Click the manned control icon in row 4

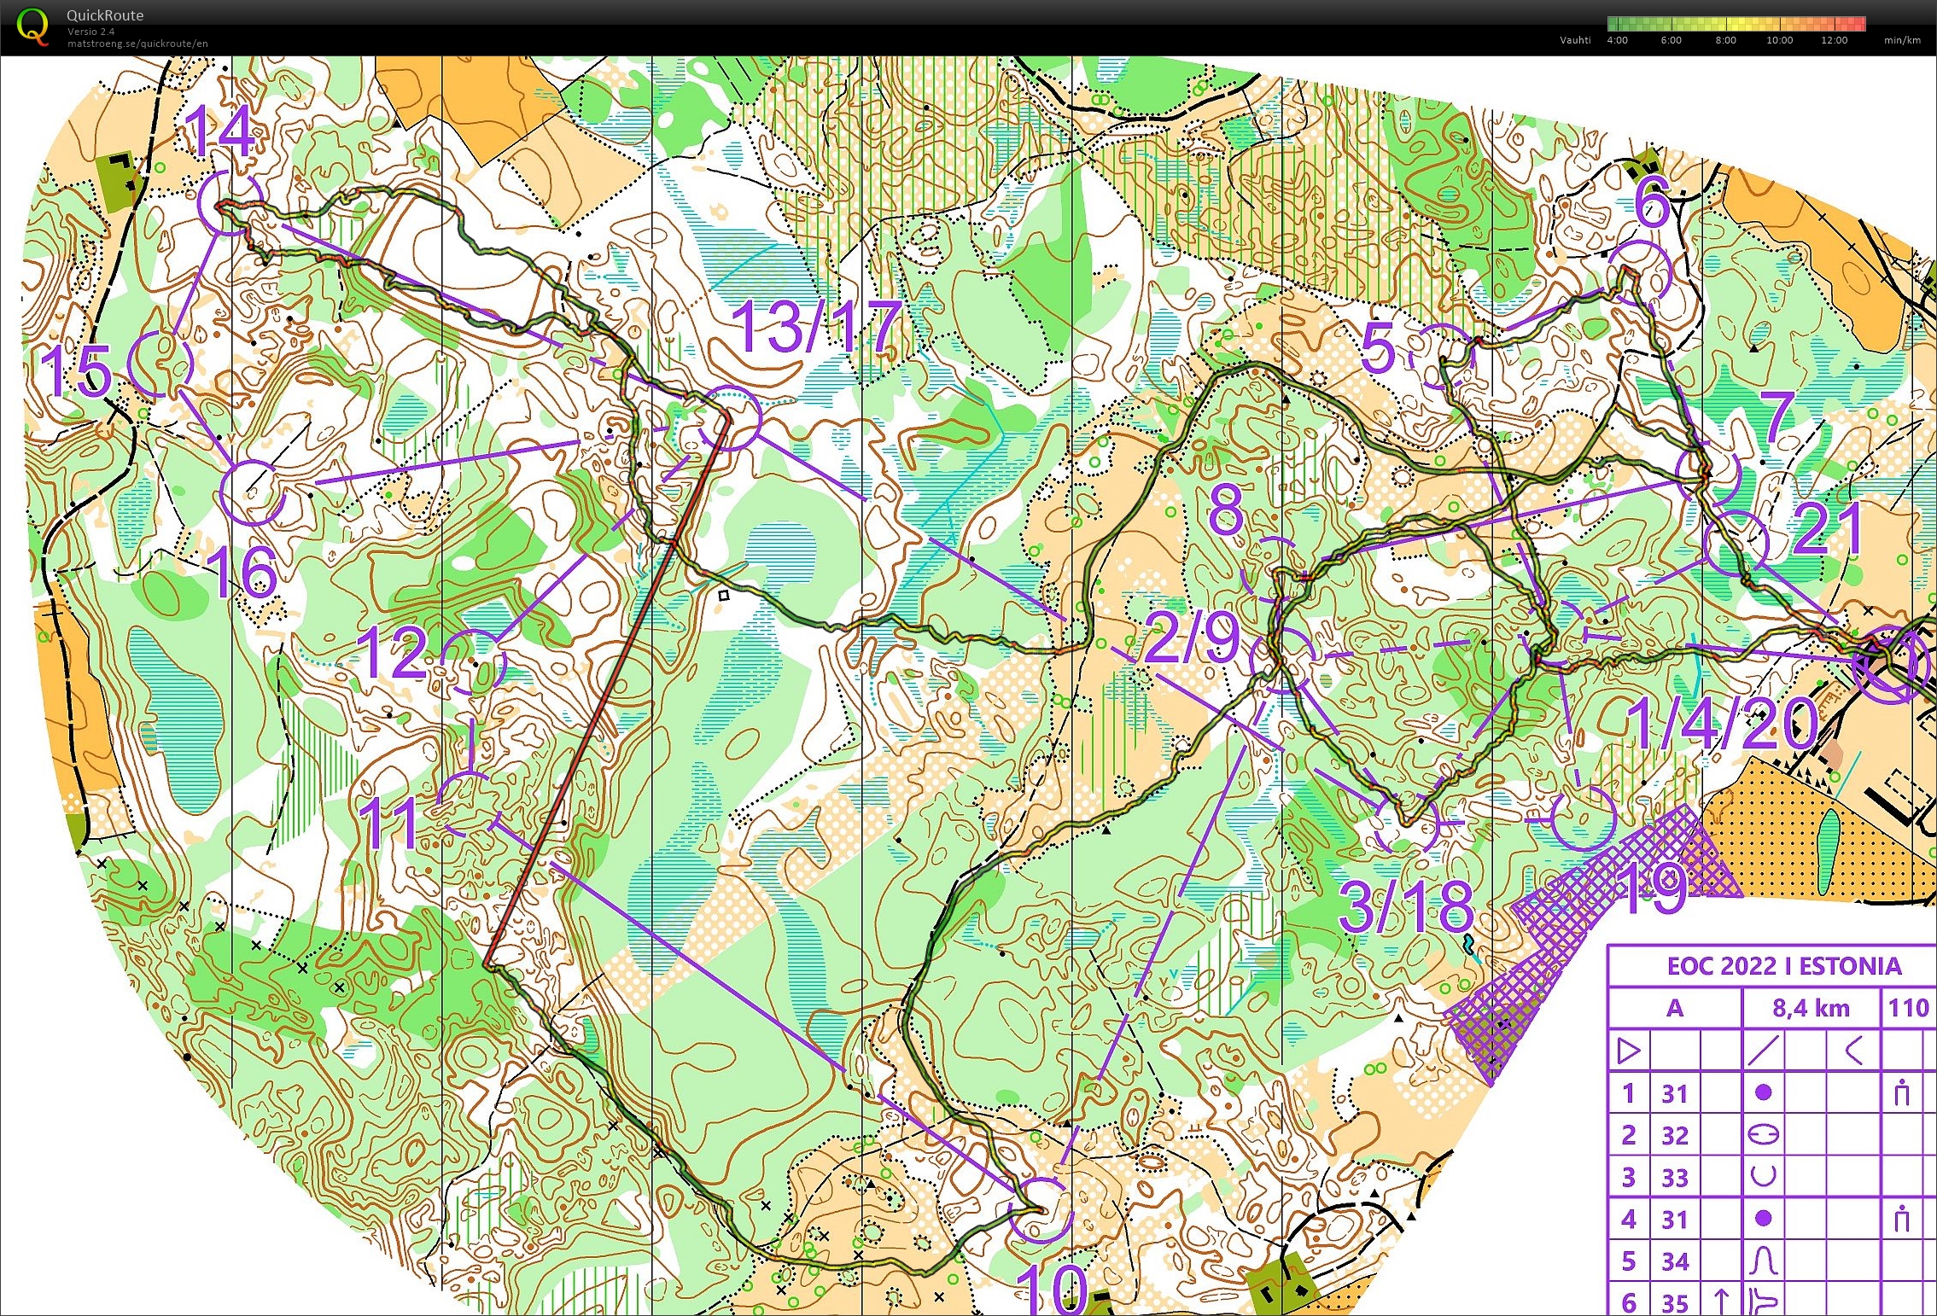1901,1219
